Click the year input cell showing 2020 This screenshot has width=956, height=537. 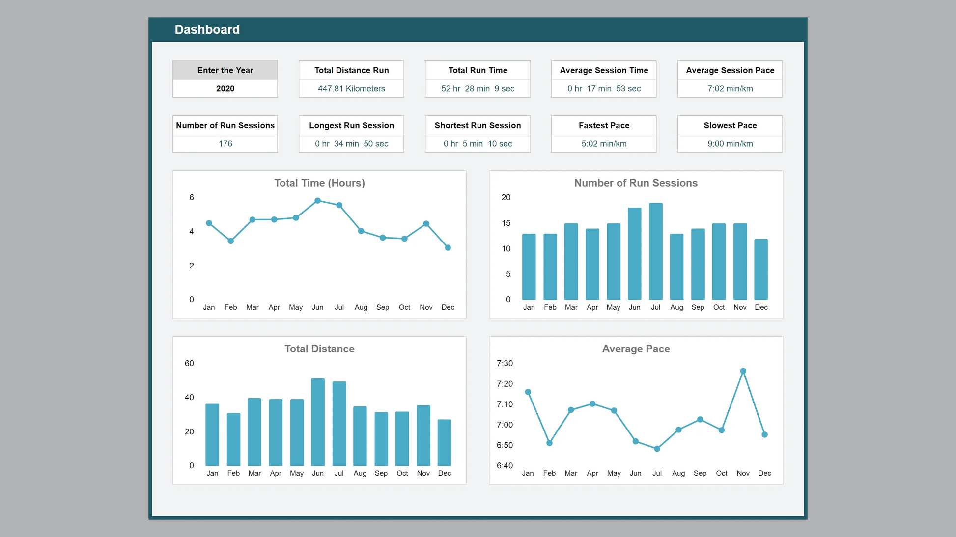tap(225, 89)
